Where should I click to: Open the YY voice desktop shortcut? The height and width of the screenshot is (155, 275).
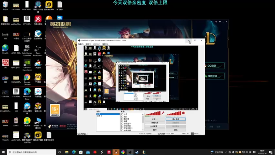[x=38, y=78]
